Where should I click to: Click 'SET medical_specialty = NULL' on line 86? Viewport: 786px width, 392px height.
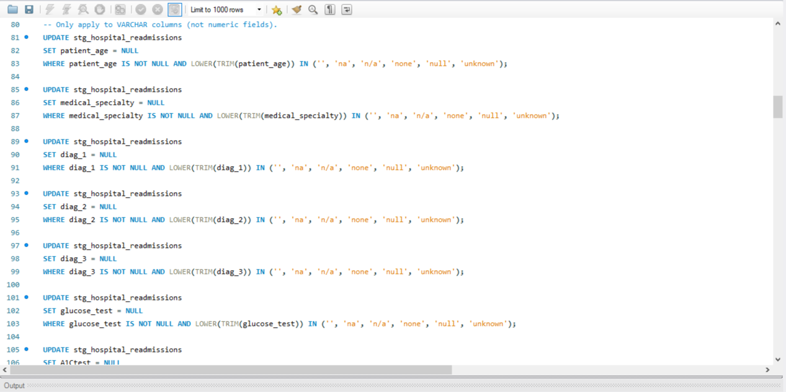pos(104,103)
